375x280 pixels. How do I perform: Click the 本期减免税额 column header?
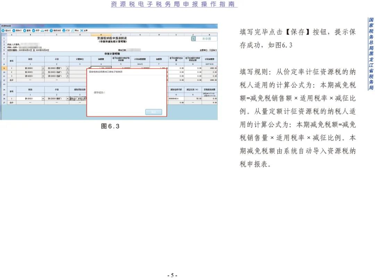tap(209, 90)
